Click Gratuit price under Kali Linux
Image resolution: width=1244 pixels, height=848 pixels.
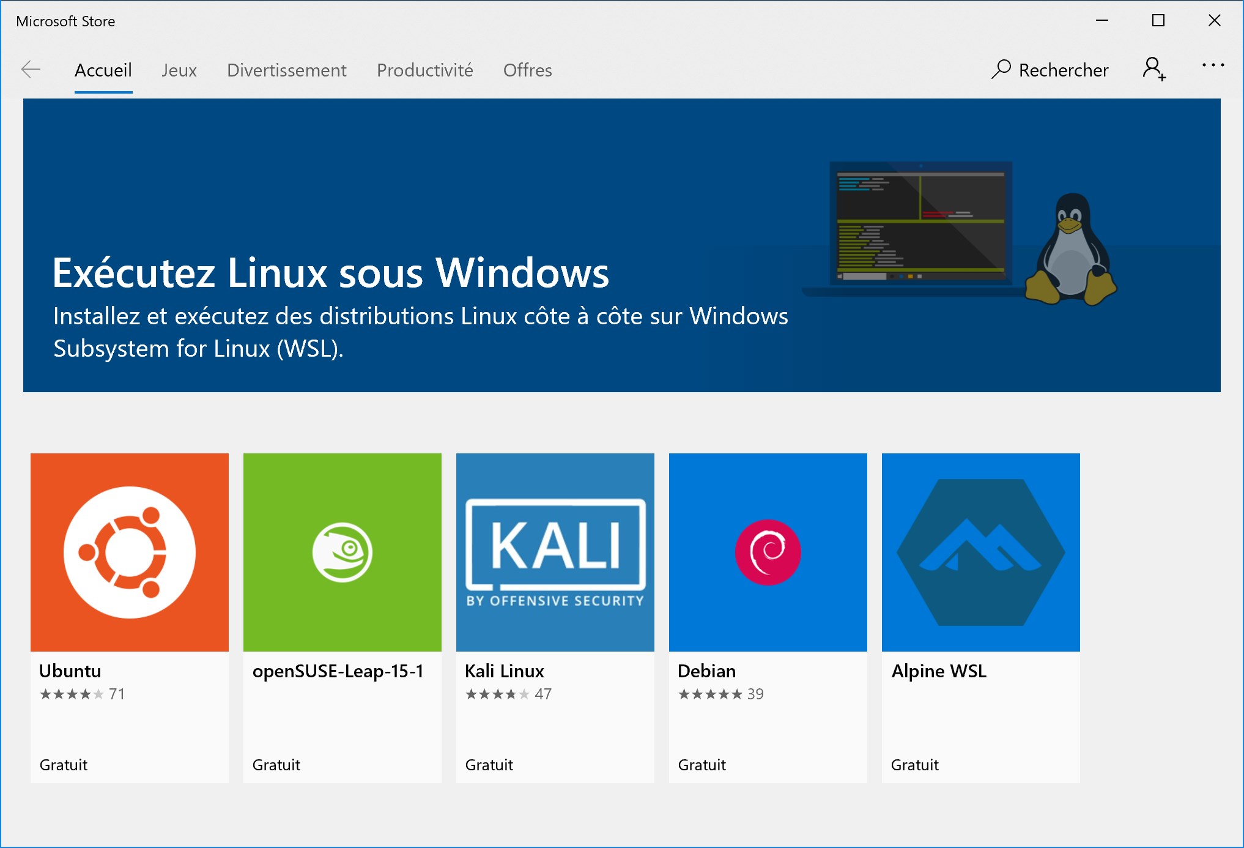click(489, 765)
